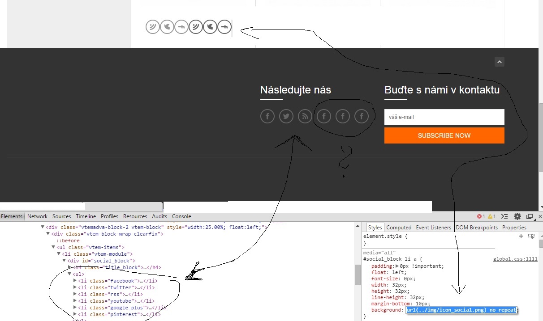Open DevTools settings with the gear icon
The height and width of the screenshot is (321, 543).
coord(517,216)
